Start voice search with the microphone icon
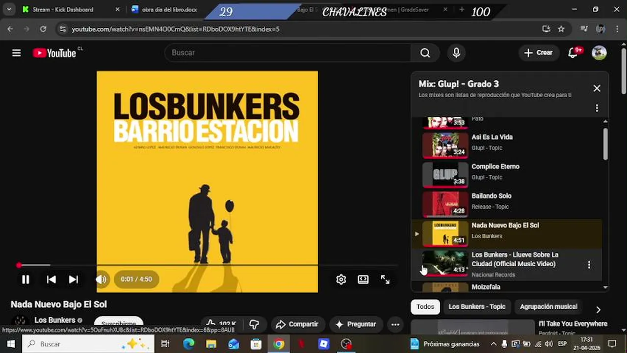627x353 pixels. click(456, 52)
